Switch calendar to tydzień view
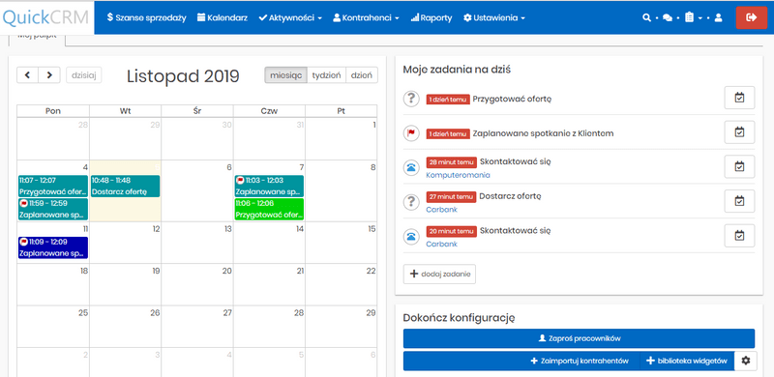Viewport: 774px width, 377px height. [x=326, y=75]
